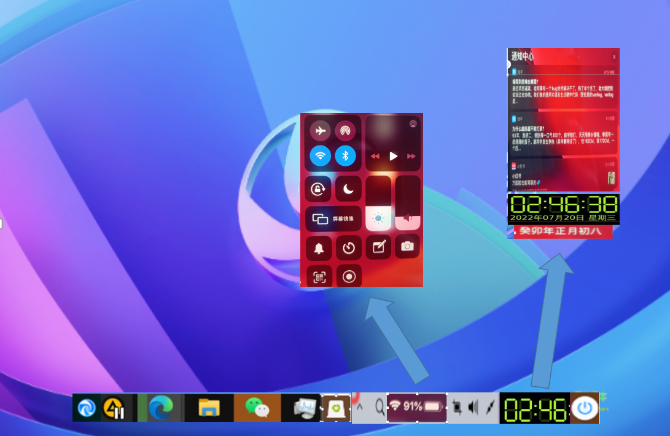The width and height of the screenshot is (670, 436).
Task: Start screen recording from control center
Action: [349, 277]
